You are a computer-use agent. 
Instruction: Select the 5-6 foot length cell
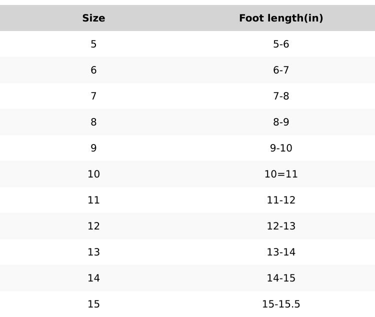(281, 44)
